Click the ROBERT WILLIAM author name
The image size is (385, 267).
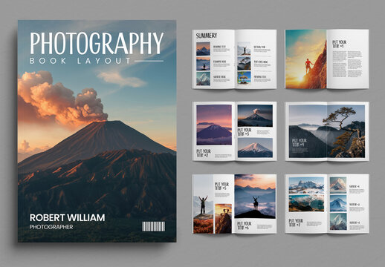[67, 218]
